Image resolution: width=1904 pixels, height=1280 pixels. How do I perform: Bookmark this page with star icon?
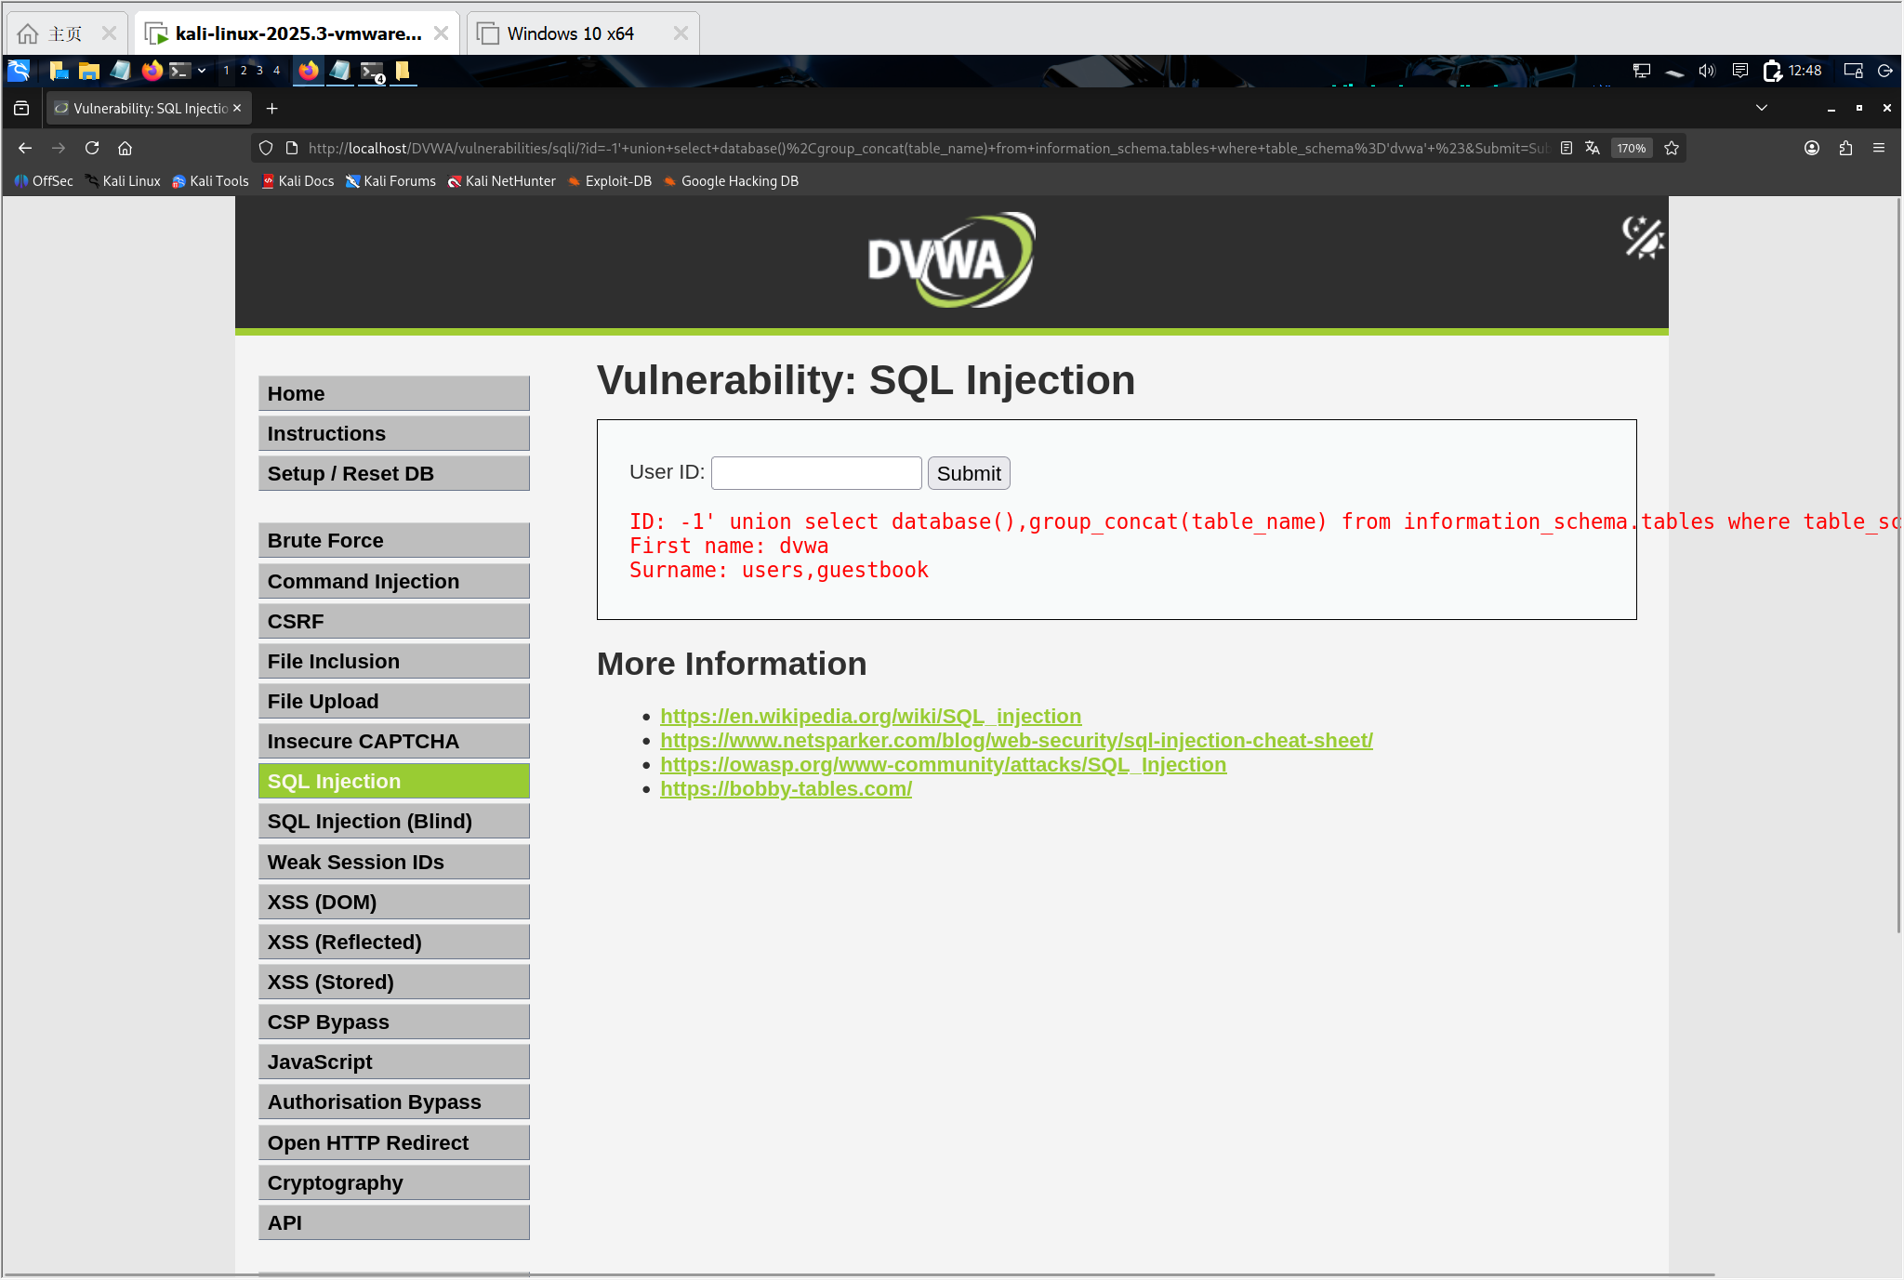1672,148
